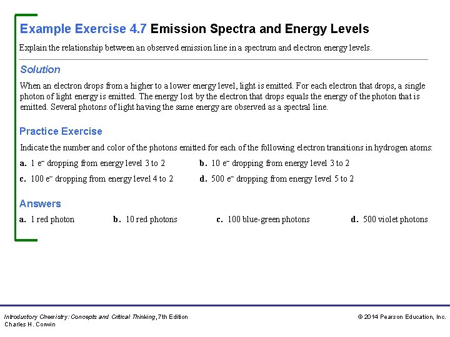The image size is (450, 337).
Task: Select practice item a, 1 e⁻ level 3 to 2
Action: click(92, 164)
